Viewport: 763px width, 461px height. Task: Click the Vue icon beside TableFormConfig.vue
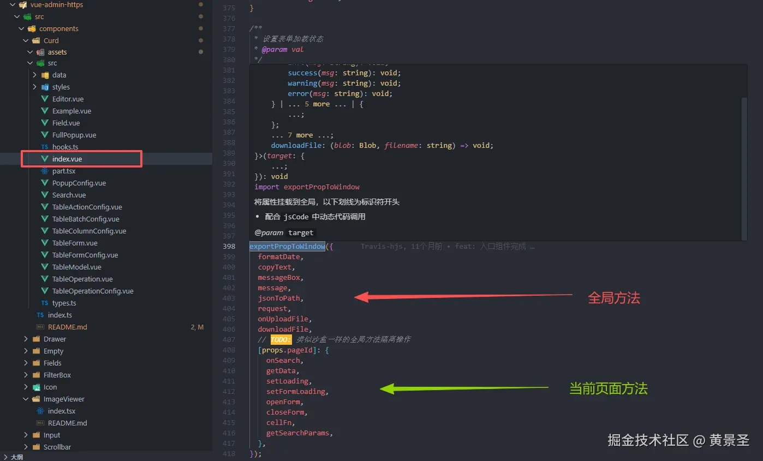pos(45,255)
